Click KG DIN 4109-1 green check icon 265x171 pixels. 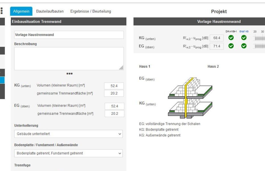231,38
